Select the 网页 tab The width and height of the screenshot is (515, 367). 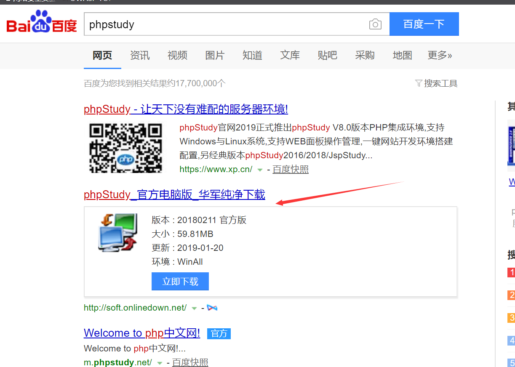(102, 55)
